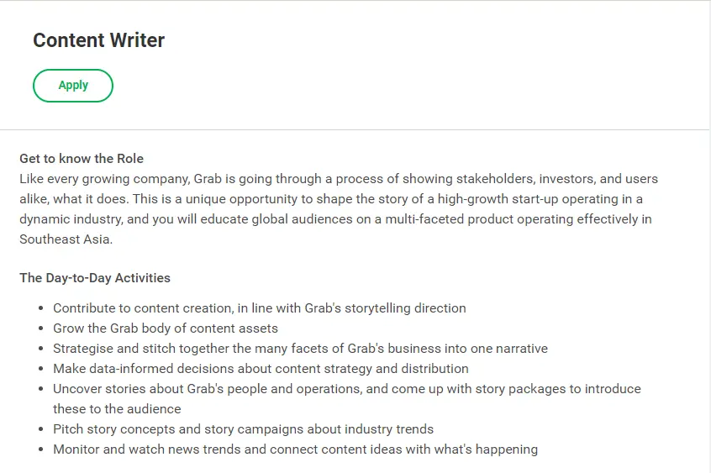The width and height of the screenshot is (711, 473).
Task: Click the Content Writer job title
Action: (98, 40)
